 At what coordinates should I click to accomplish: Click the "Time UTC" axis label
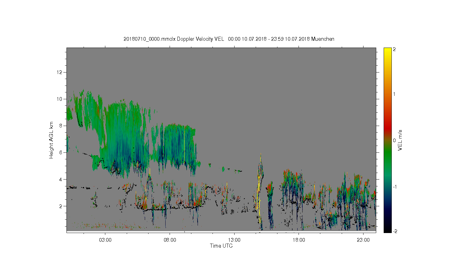pyautogui.click(x=221, y=246)
